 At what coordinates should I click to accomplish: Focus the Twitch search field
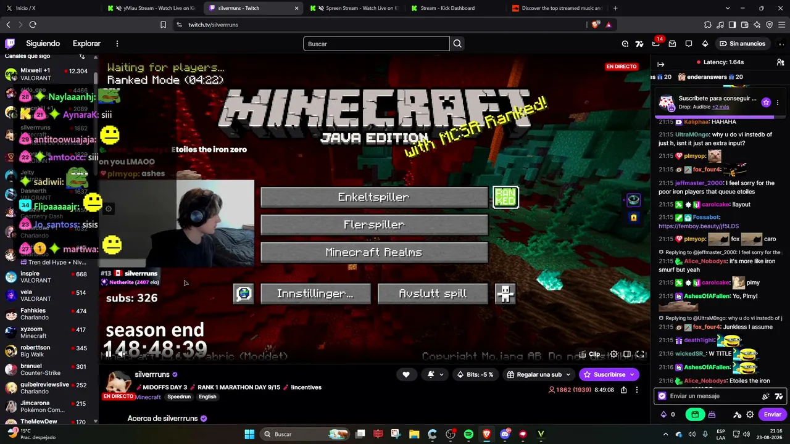tap(376, 44)
